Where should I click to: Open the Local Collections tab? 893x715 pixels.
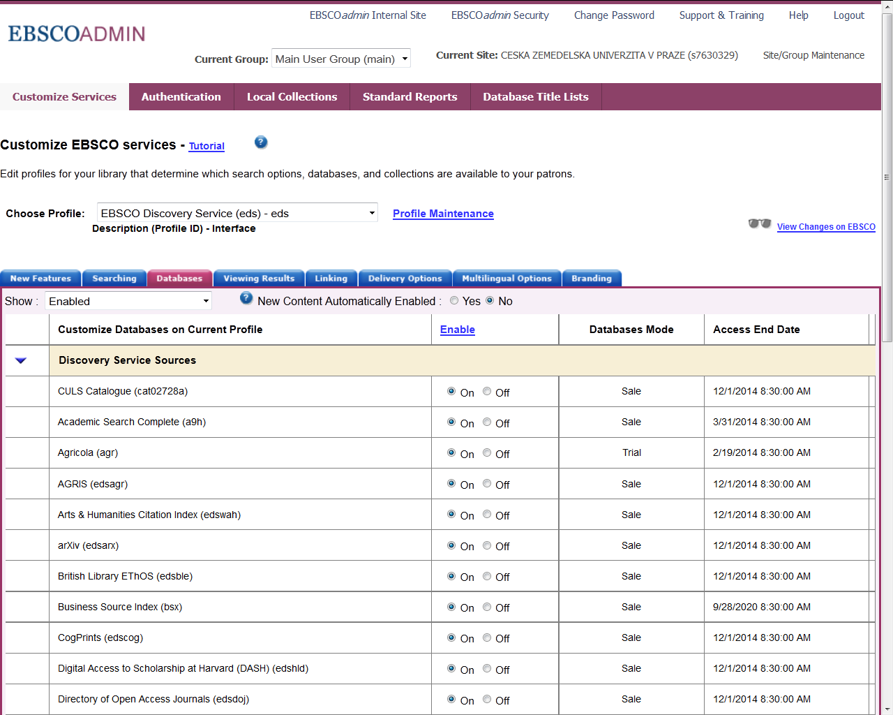tap(292, 97)
